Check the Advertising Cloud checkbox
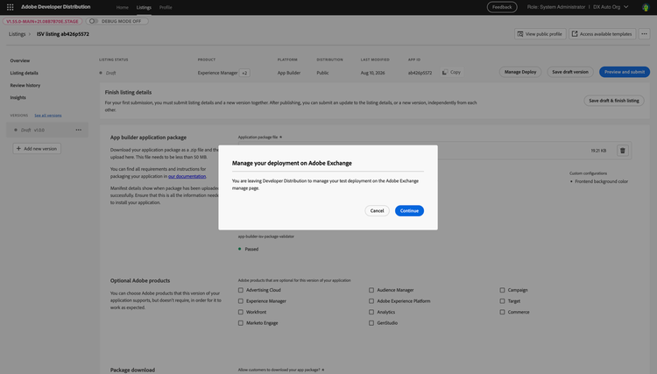Image resolution: width=657 pixels, height=374 pixels. [x=241, y=290]
